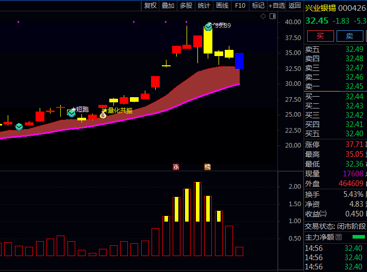Click the 收益(二) value 0.450

(x=354, y=214)
